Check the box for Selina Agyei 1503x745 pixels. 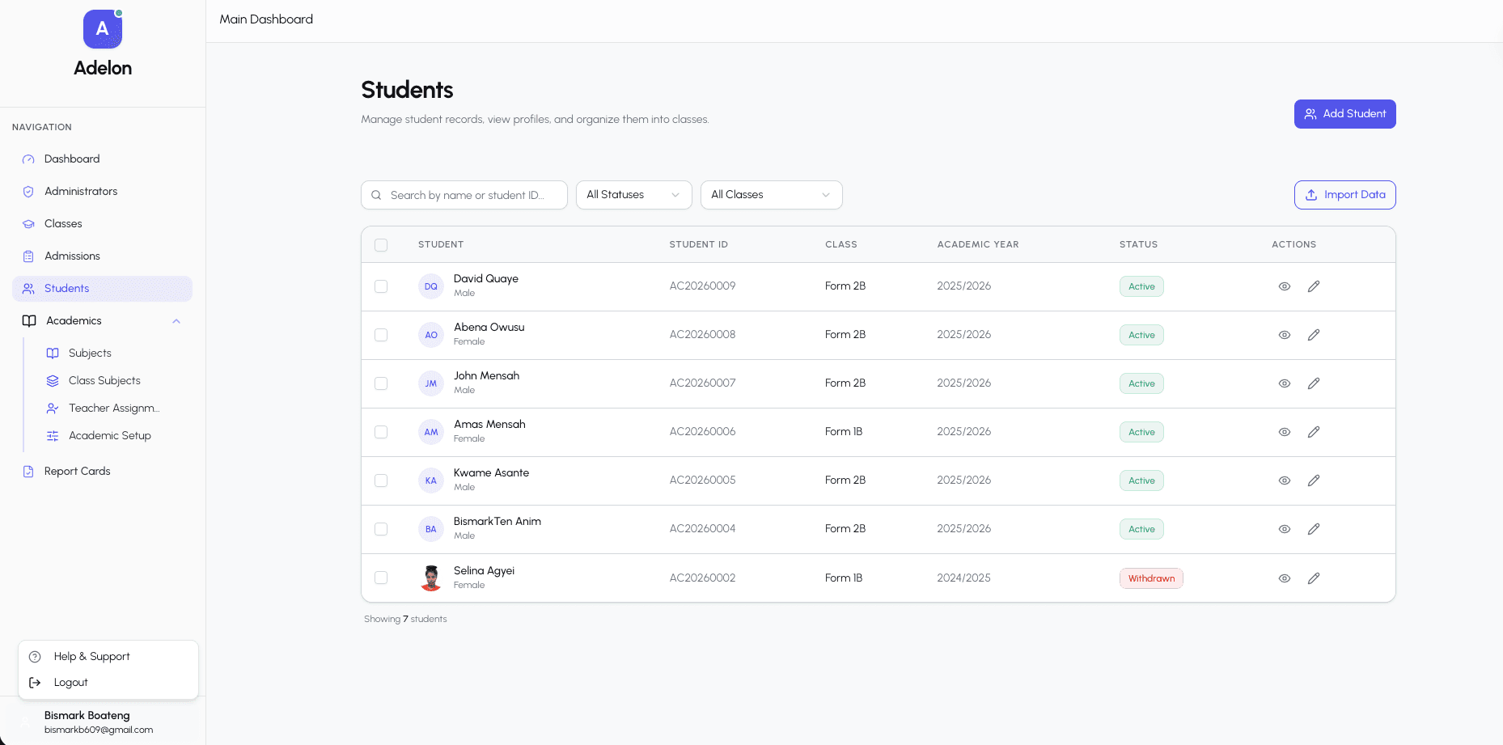point(381,578)
